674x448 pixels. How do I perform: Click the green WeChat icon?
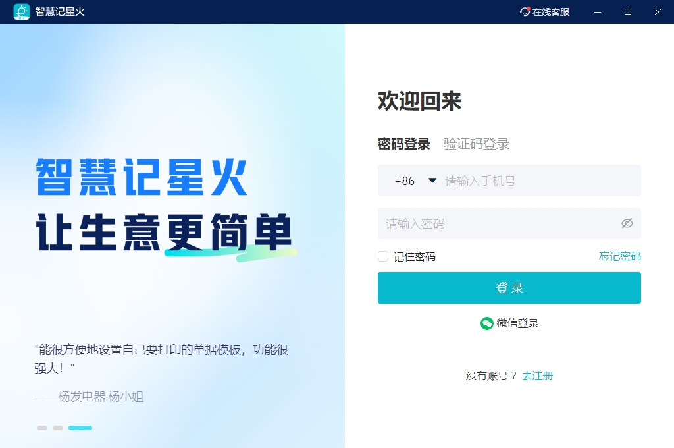(486, 323)
